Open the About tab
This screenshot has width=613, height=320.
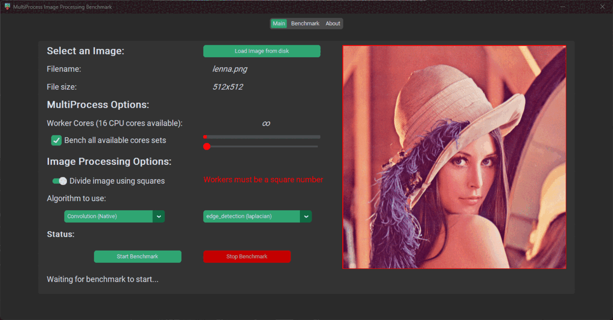[x=333, y=23]
